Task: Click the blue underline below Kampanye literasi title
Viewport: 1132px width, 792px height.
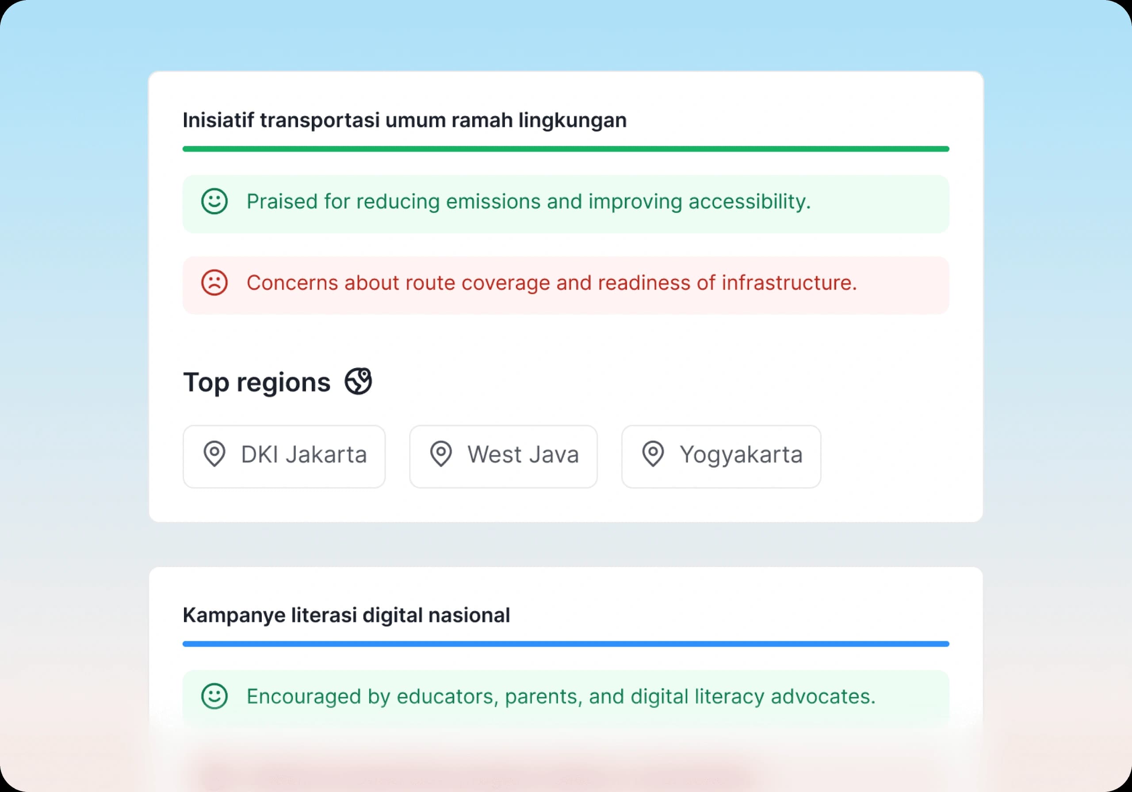Action: coord(565,643)
